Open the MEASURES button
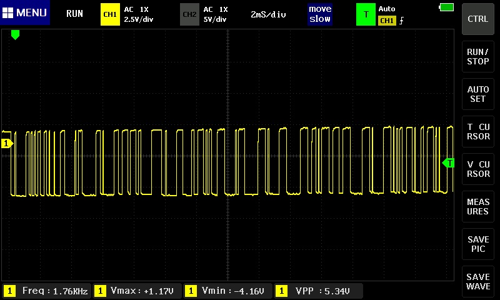 pos(478,207)
